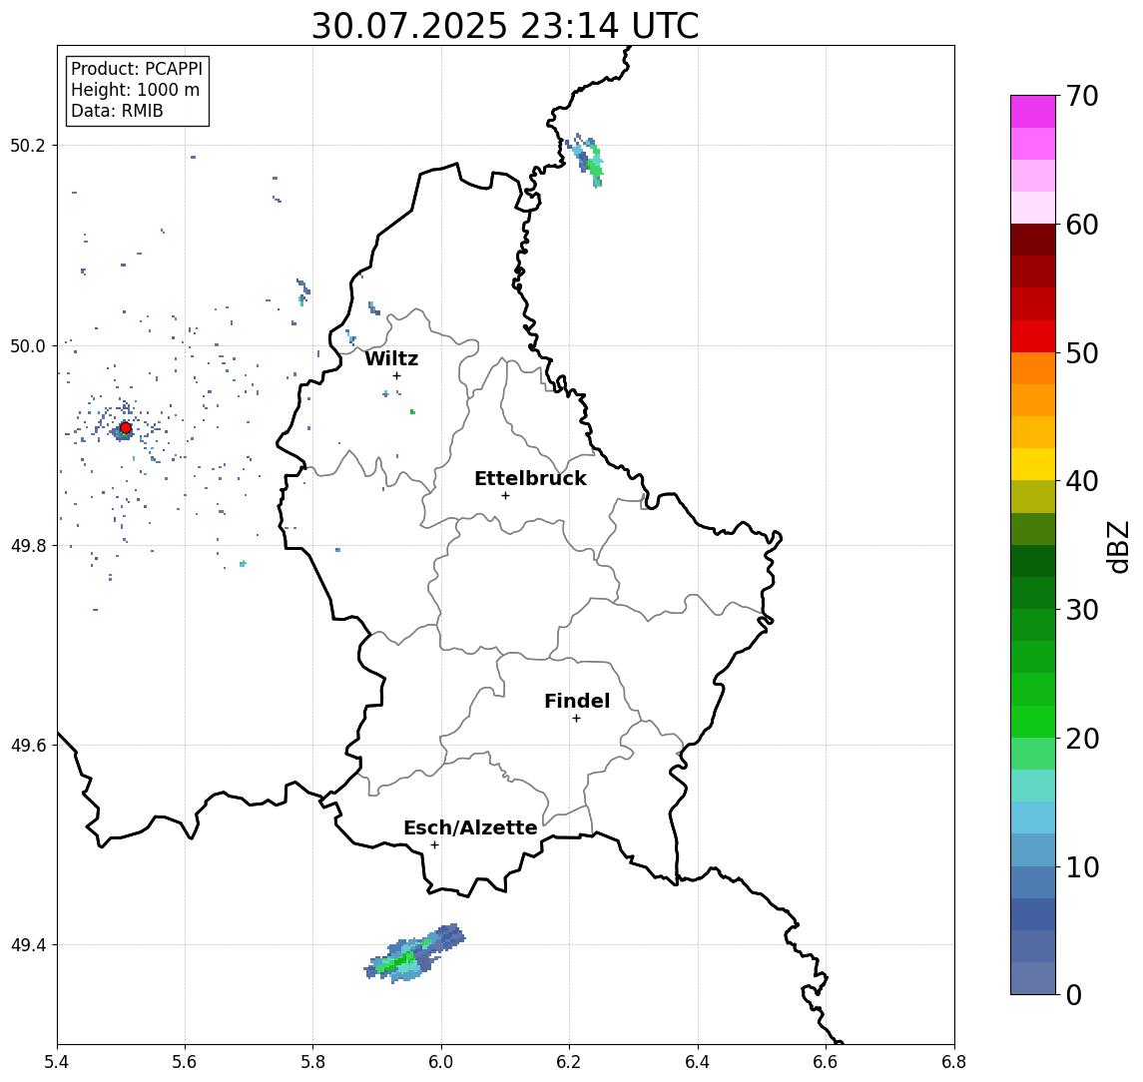Click the Ettelbruck station label
This screenshot has height=1082, width=1143.
tap(530, 478)
